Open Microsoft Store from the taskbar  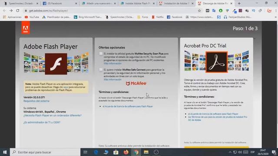116,152
